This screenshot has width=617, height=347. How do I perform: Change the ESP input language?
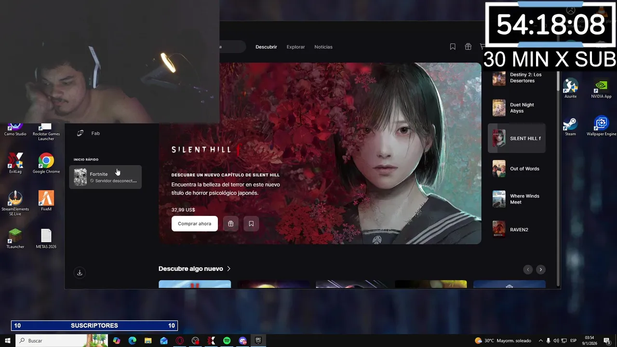[x=574, y=341]
